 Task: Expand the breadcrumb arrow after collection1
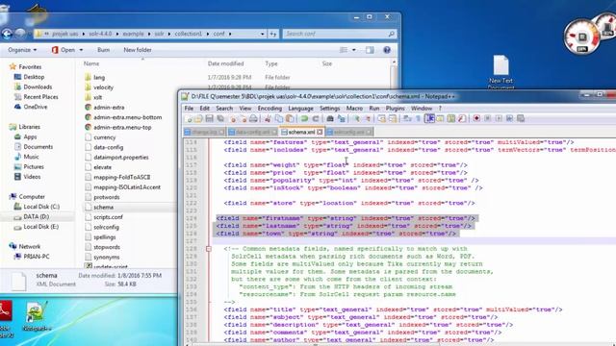click(x=208, y=35)
